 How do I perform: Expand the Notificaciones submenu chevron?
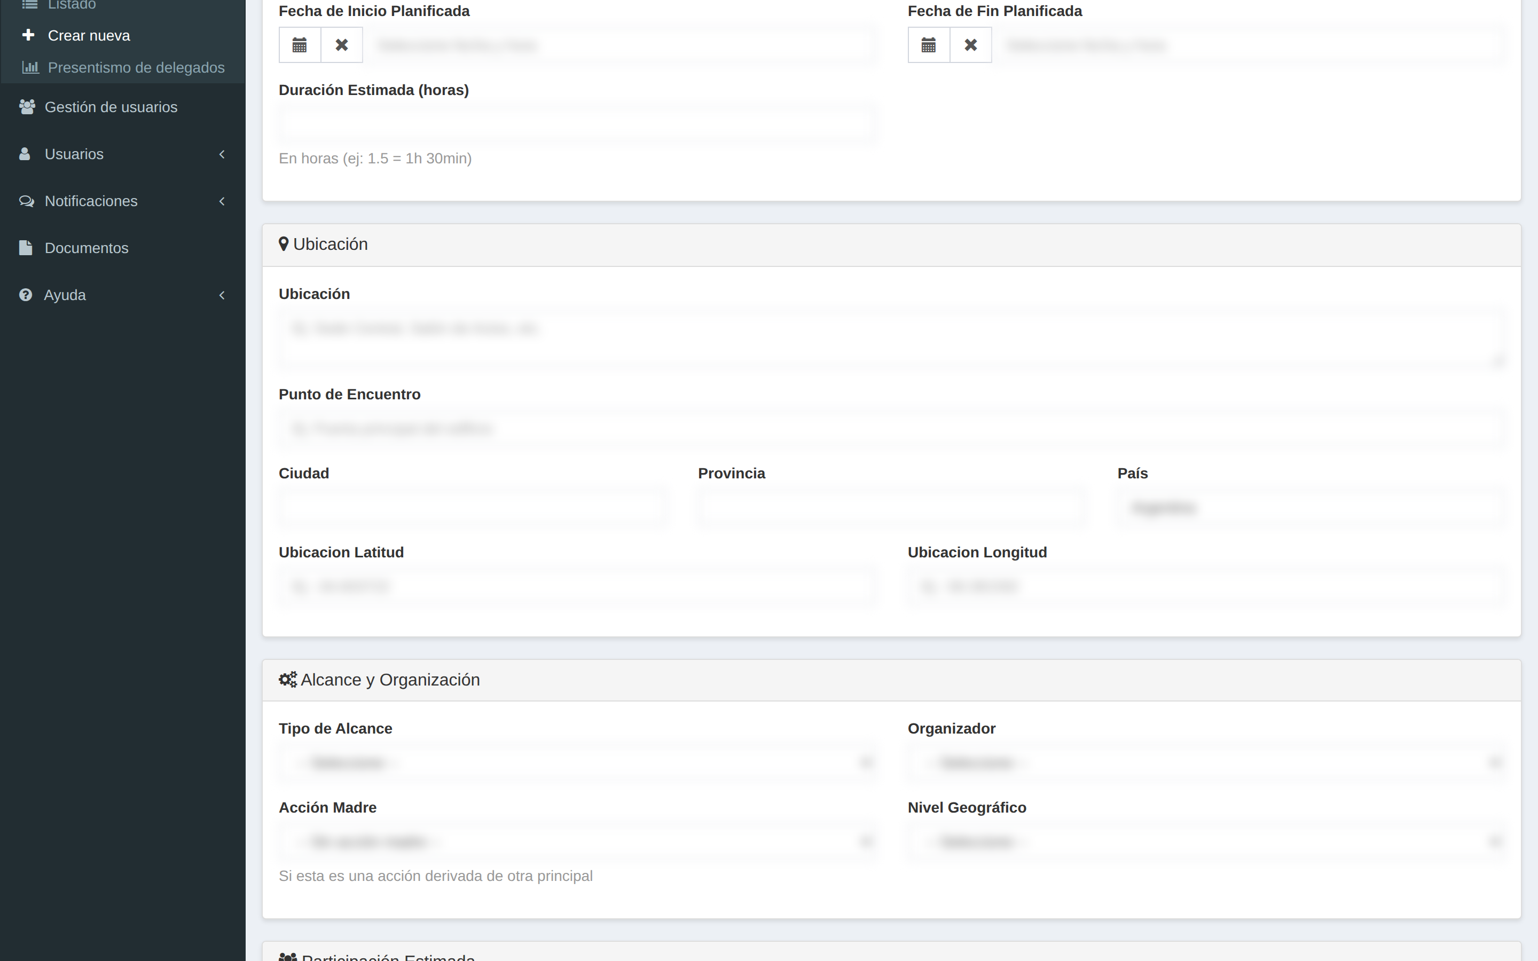pos(222,201)
